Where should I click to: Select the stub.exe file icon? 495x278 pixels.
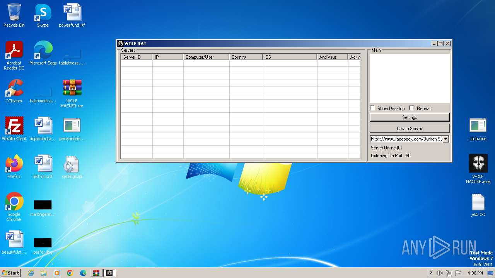pos(478,129)
